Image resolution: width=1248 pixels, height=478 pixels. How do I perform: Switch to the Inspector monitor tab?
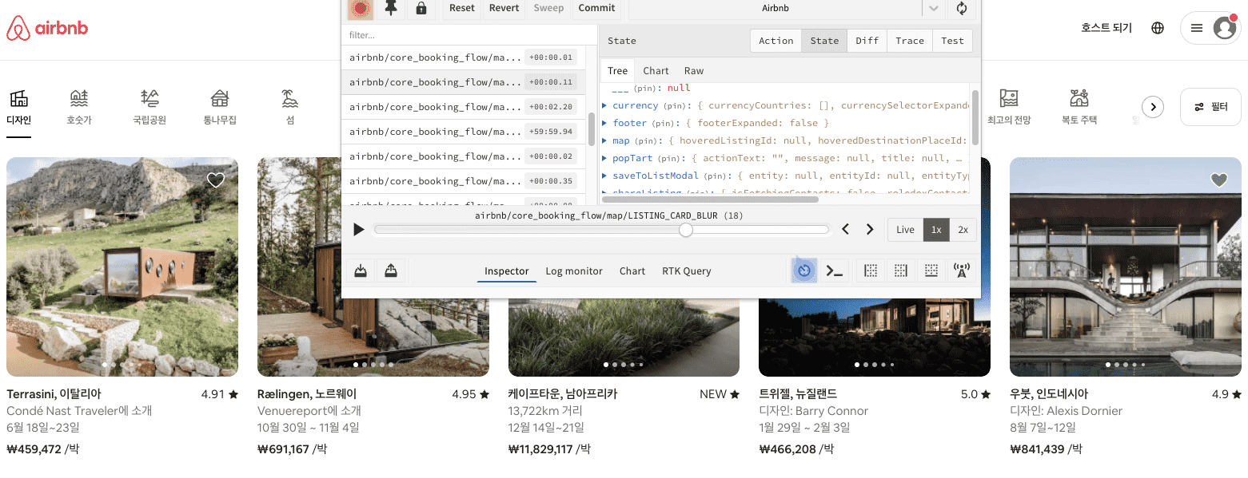(507, 271)
